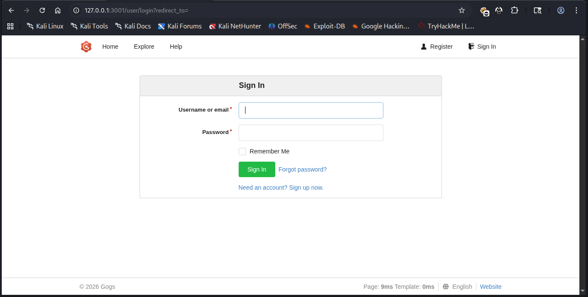Open Kali Docs bookmark

coord(133,26)
